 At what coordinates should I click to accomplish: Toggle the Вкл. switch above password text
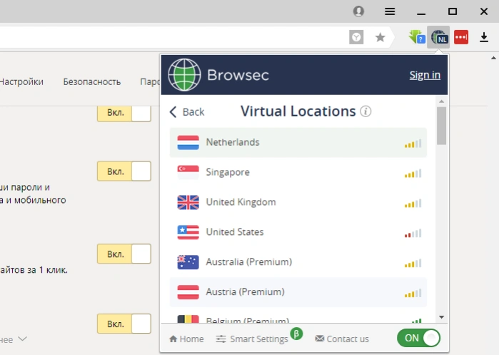124,171
